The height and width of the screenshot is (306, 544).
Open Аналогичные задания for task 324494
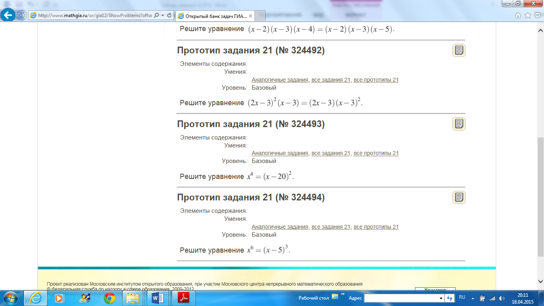280,227
